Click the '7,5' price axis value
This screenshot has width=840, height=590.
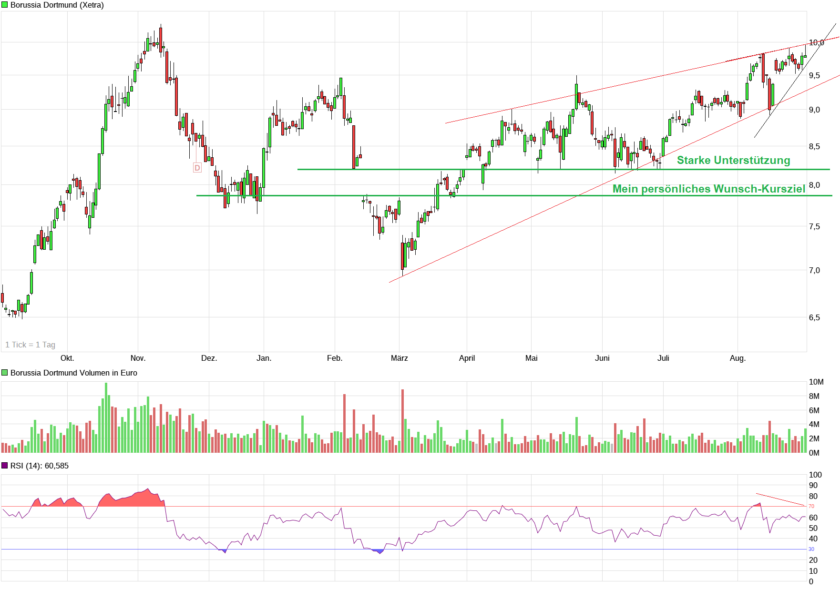[x=815, y=226]
